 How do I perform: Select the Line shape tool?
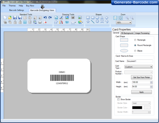(93, 22)
